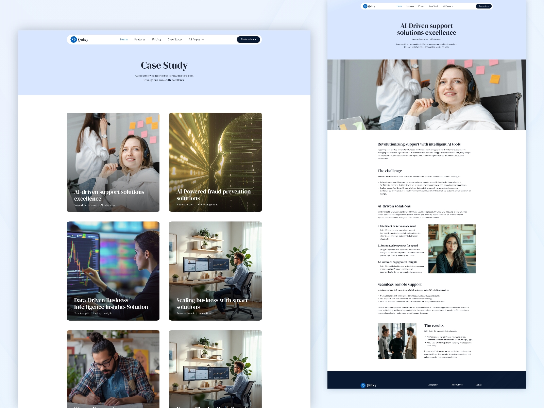Open Home in the left page navbar
The width and height of the screenshot is (544, 408).
coord(124,39)
